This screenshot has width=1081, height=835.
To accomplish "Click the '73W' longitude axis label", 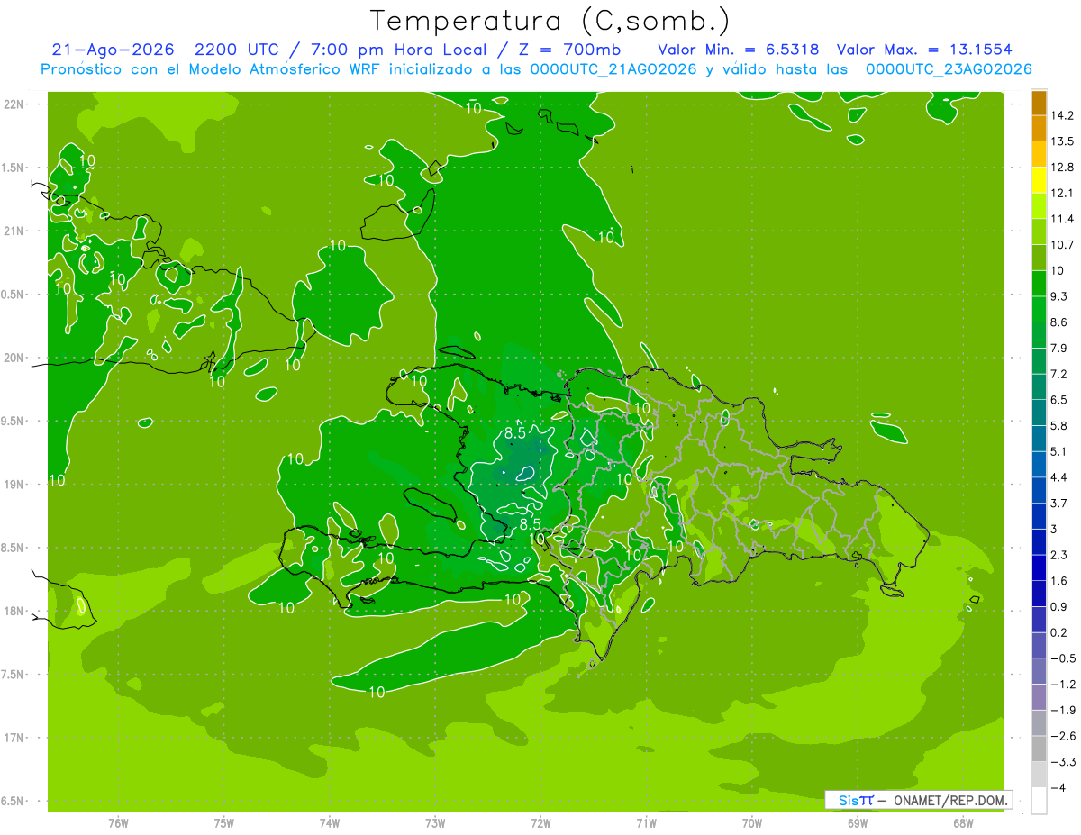I will pyautogui.click(x=435, y=823).
